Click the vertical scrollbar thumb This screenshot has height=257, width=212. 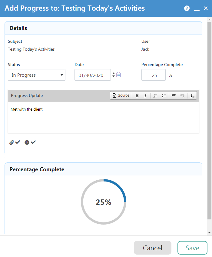pos(209,121)
